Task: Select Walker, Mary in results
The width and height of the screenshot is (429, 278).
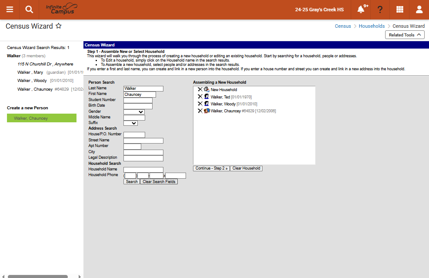Action: click(x=30, y=72)
